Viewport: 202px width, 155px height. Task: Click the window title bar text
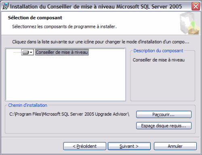[x=96, y=6]
